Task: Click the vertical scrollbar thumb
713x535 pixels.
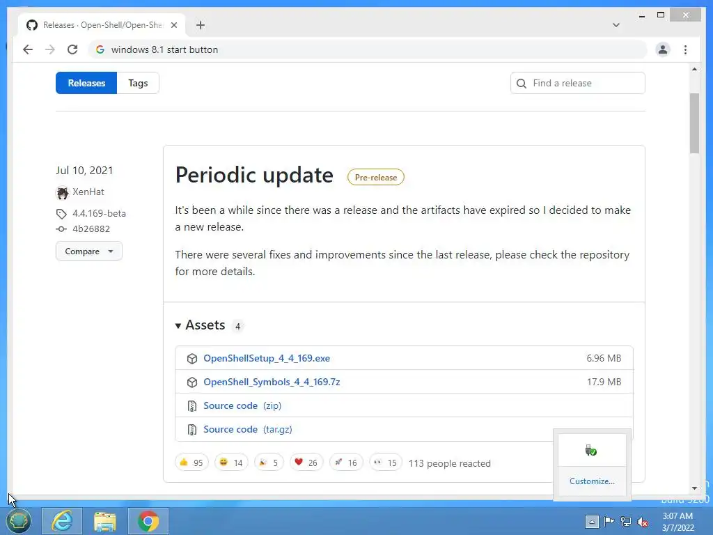Action: click(694, 123)
